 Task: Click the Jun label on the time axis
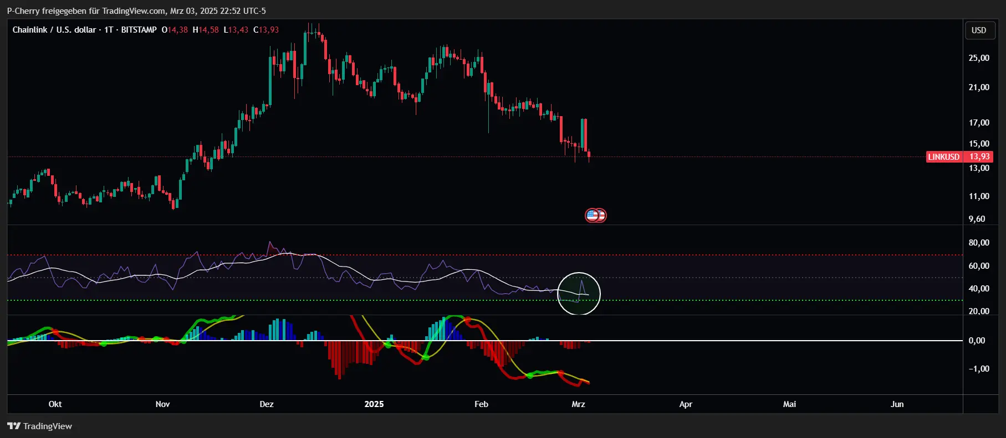(897, 404)
